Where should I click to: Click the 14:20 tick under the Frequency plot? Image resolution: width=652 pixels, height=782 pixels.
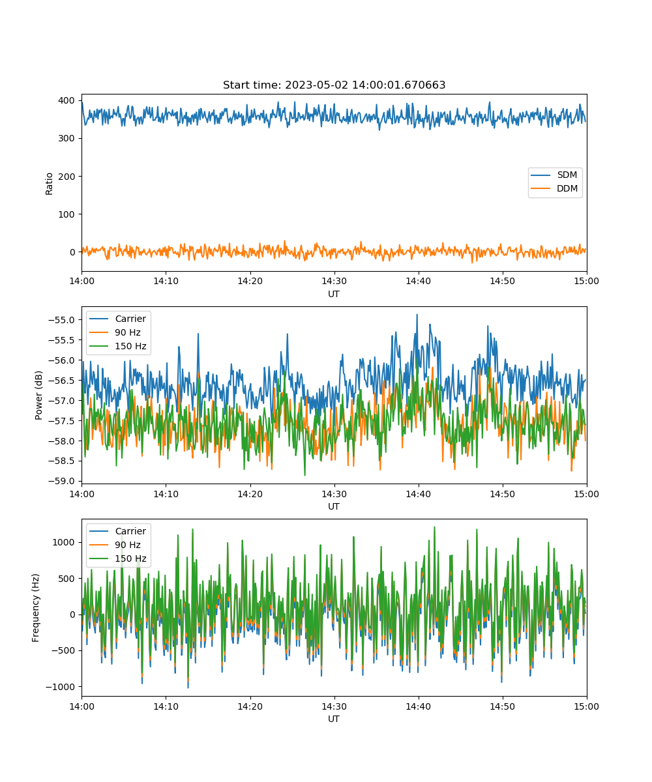(x=250, y=706)
